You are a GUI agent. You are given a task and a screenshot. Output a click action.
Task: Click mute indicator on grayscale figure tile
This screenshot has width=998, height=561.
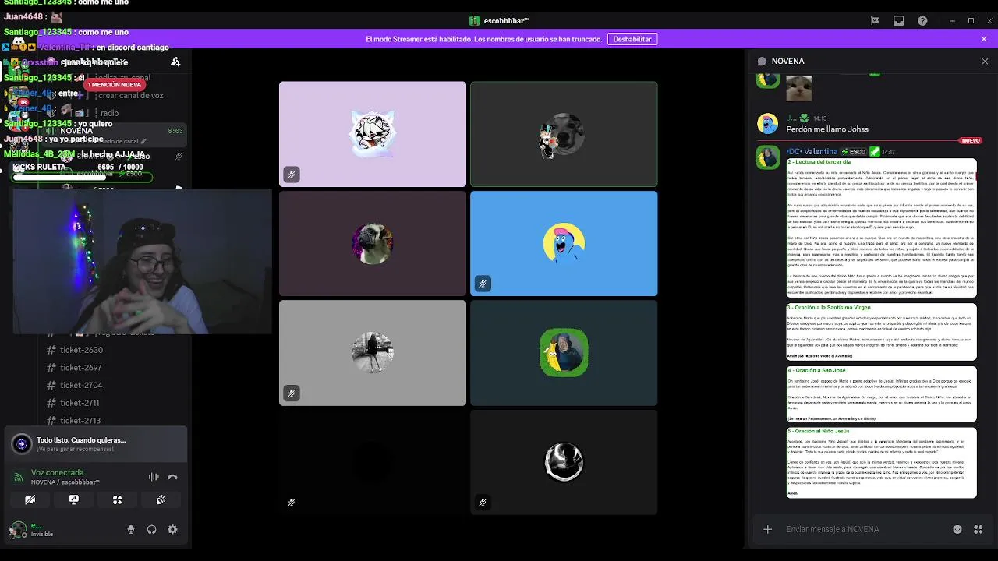[x=292, y=393]
